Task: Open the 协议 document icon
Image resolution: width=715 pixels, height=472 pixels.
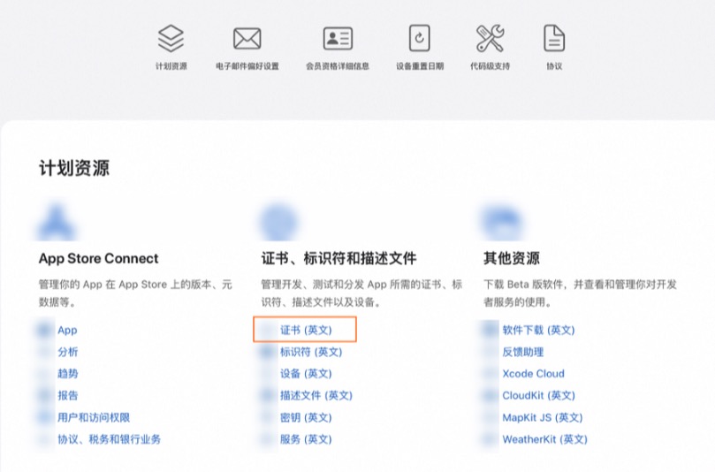Action: point(554,38)
